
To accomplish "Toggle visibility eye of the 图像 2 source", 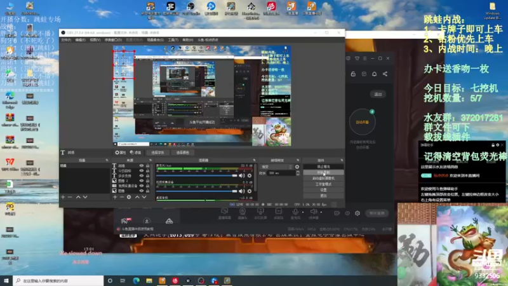I will click(141, 180).
